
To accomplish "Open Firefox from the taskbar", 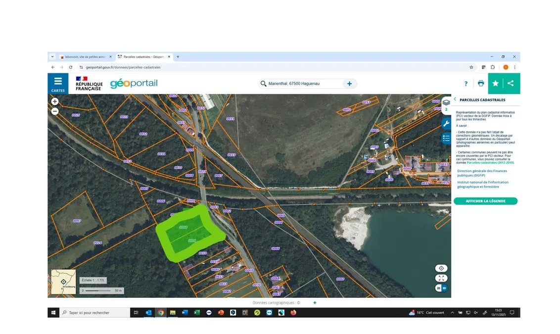I will tap(293, 313).
